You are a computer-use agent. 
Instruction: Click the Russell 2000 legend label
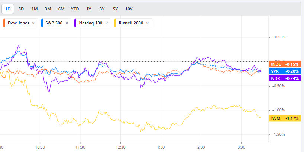click(x=130, y=23)
